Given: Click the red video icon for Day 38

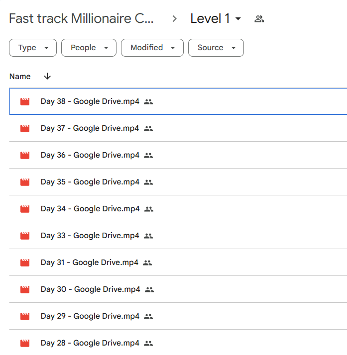Looking at the screenshot, I should (25, 101).
